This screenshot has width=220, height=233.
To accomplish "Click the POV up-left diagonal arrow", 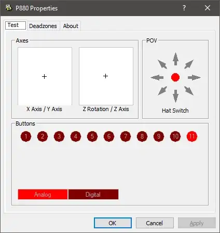I will [x=162, y=64].
